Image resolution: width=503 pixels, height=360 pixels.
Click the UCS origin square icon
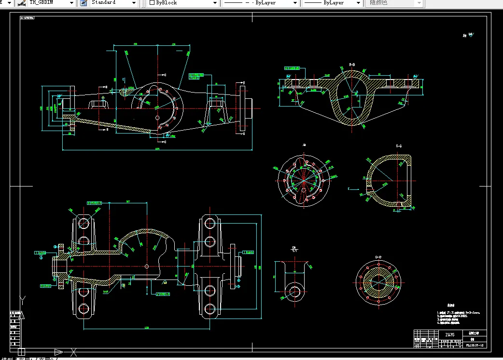click(21, 352)
